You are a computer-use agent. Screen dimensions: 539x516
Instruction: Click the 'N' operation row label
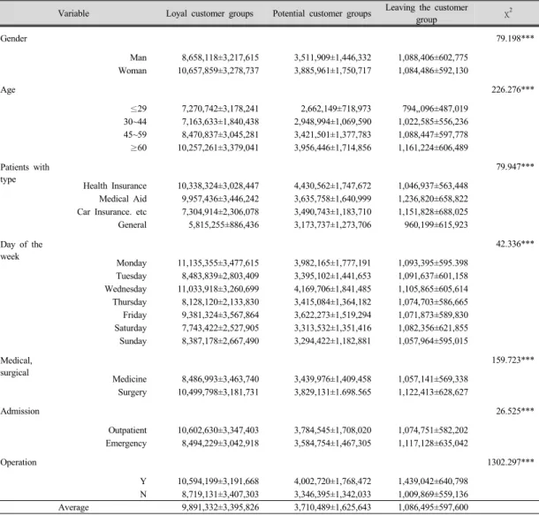tap(143, 495)
